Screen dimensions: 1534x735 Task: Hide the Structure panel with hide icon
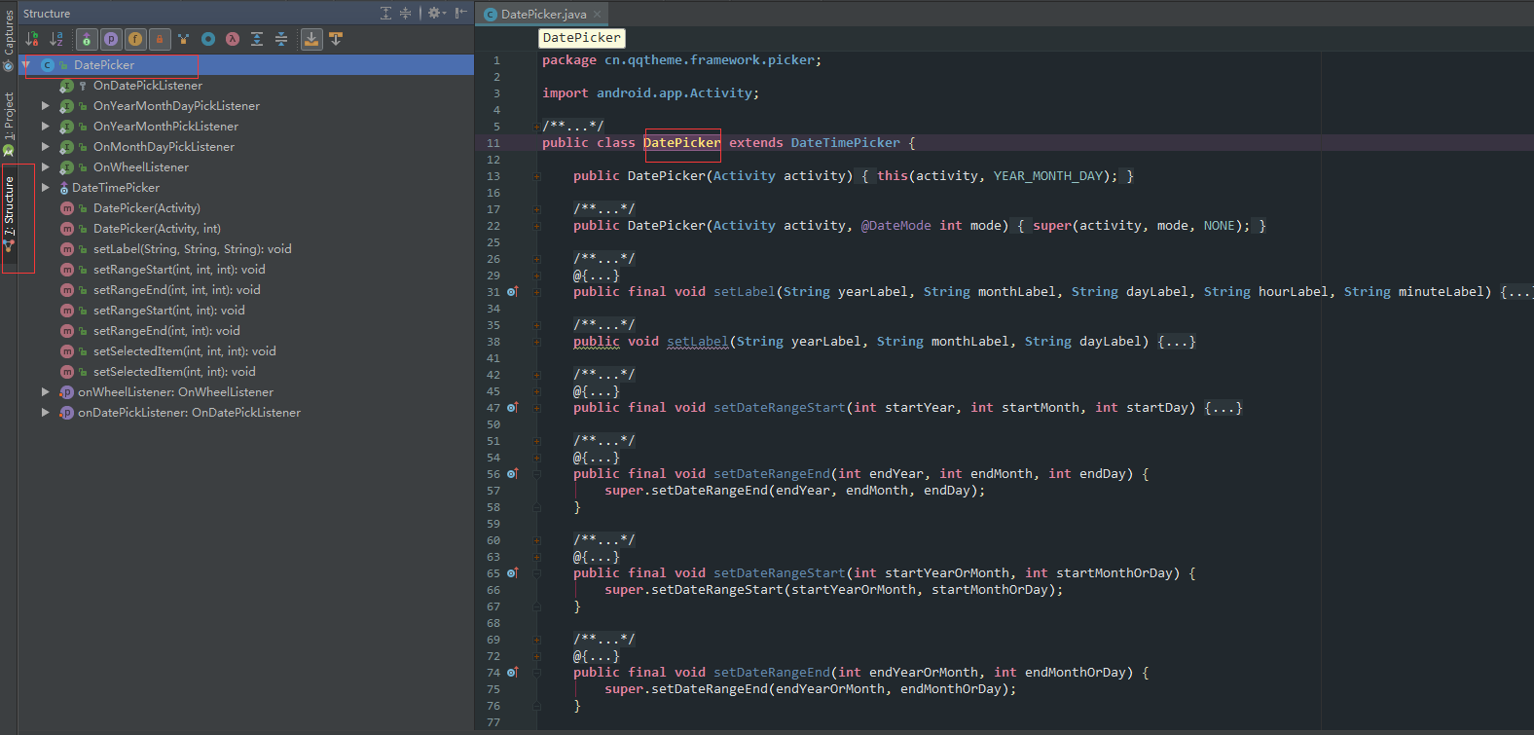[460, 13]
